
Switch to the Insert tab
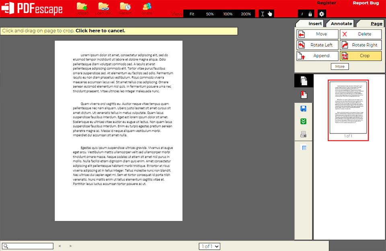click(x=310, y=23)
